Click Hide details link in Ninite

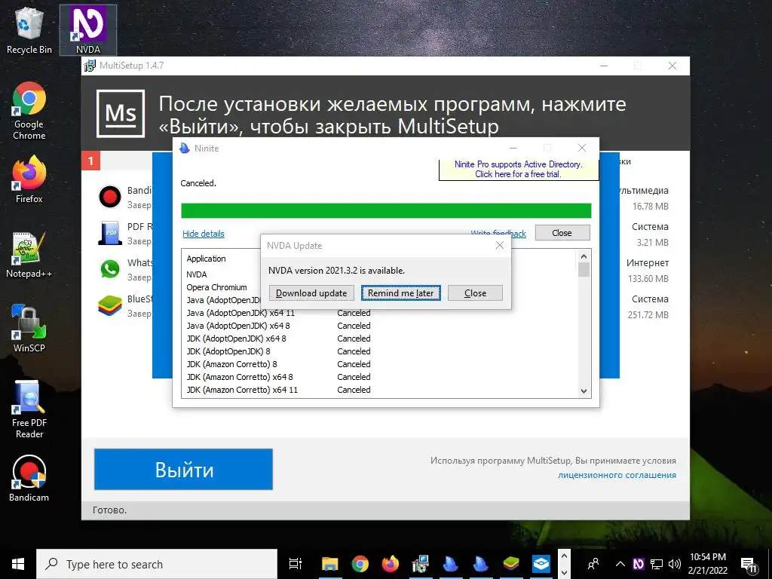[x=204, y=234]
